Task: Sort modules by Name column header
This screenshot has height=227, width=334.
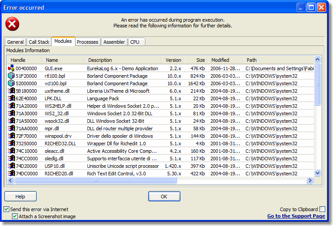Action: 63,60
